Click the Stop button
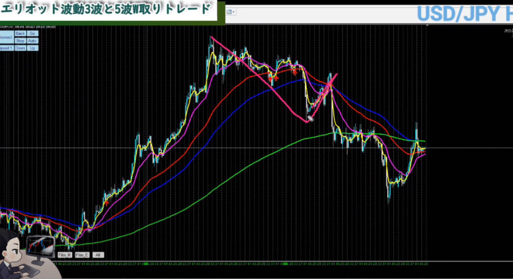 click(x=20, y=41)
